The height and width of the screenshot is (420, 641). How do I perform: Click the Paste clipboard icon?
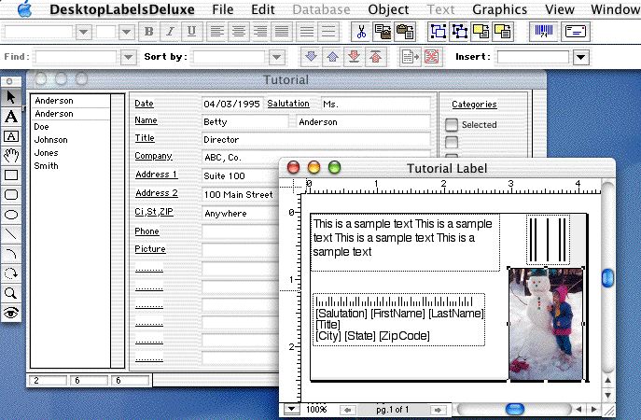(405, 32)
